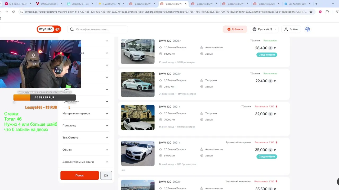The width and height of the screenshot is (339, 190).
Task: Click the globe icon beside Русский, $
Action: [x=255, y=29]
